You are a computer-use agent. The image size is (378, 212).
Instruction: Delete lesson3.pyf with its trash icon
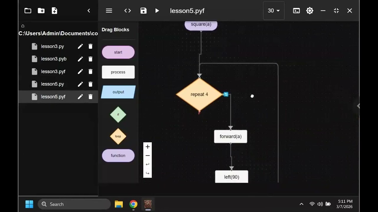click(x=90, y=72)
